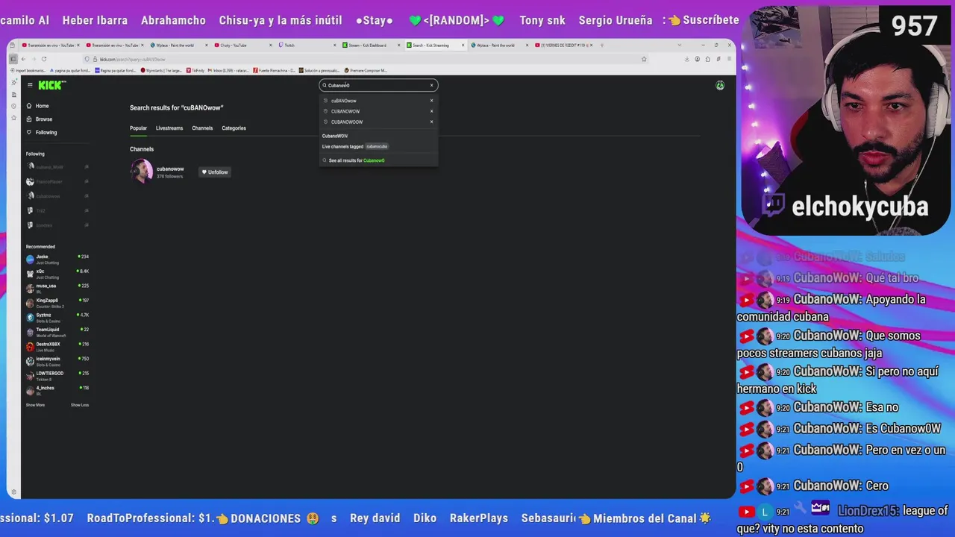Open the Kick hamburger menu icon
This screenshot has width=955, height=537.
pyautogui.click(x=30, y=85)
